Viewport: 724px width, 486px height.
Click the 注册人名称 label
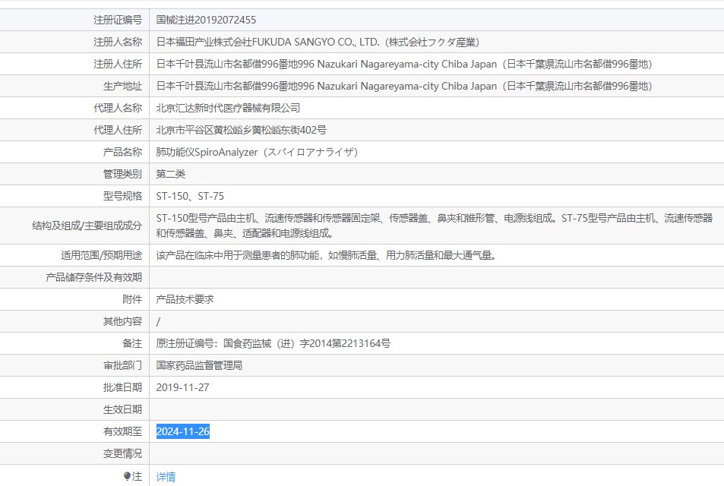pos(118,42)
